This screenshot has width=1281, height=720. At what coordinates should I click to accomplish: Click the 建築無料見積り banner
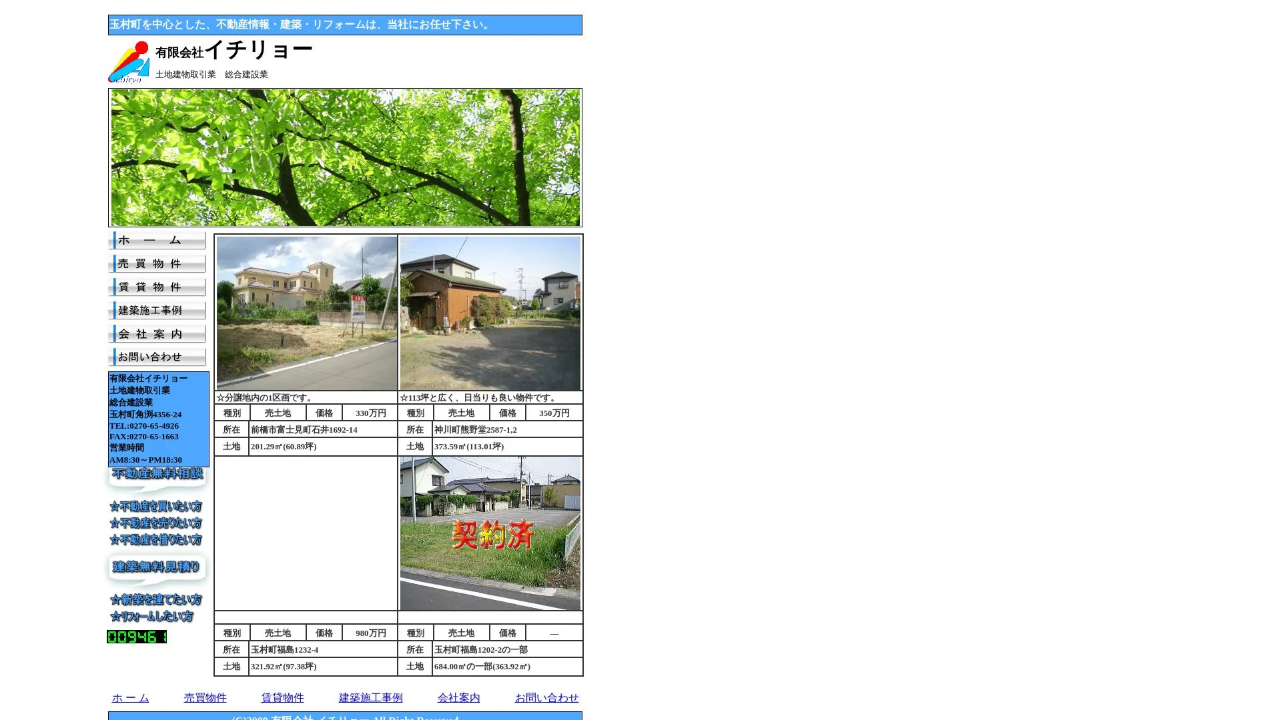tap(157, 570)
